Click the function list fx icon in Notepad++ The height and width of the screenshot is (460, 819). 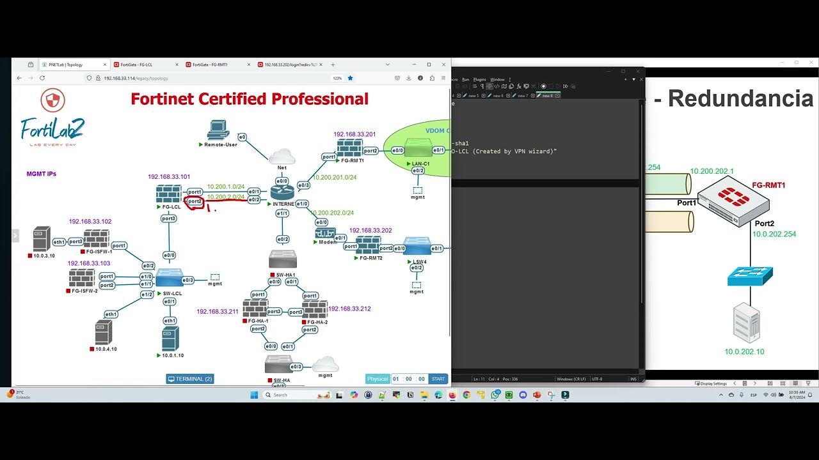point(519,86)
